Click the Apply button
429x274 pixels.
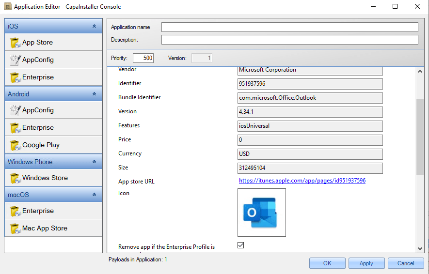366,263
